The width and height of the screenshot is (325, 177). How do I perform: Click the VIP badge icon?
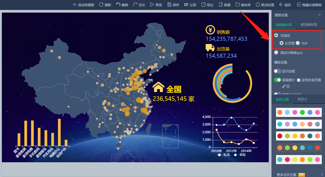(x=301, y=175)
